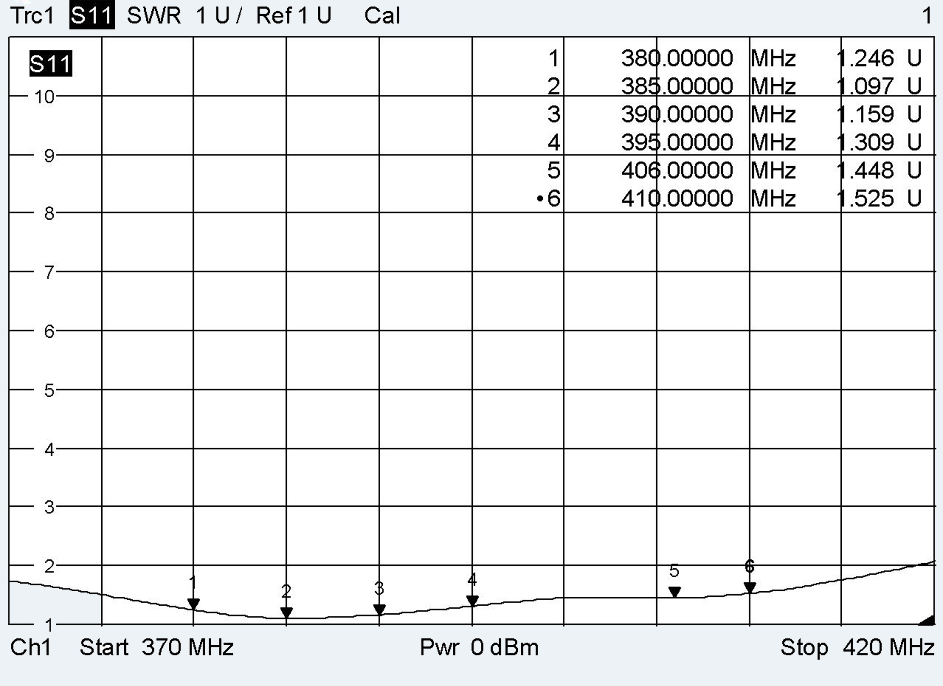Click the 1.525 U marker value

[879, 198]
